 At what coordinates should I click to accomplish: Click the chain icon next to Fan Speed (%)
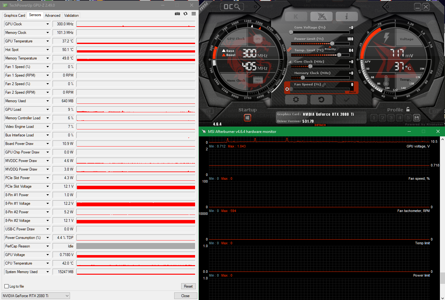(324, 84)
